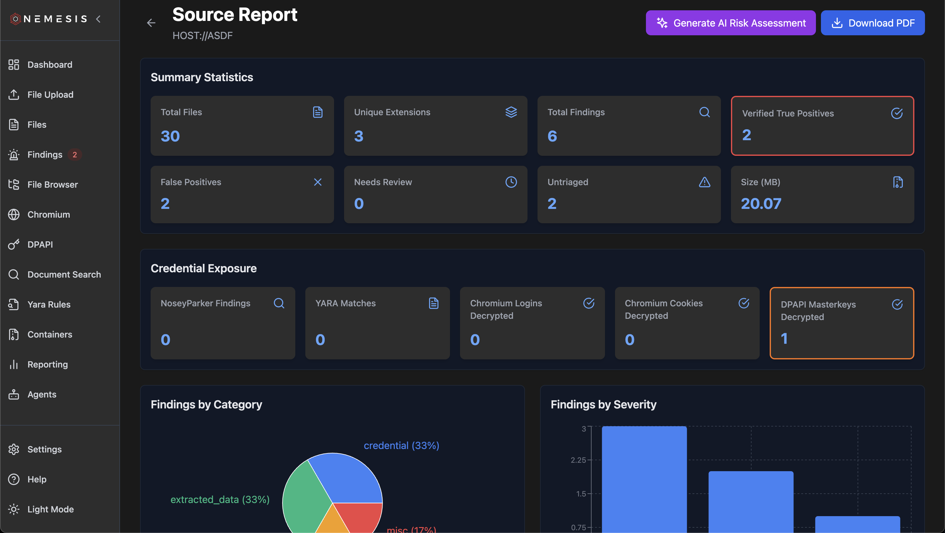This screenshot has height=533, width=945.
Task: Open the File Browser
Action: click(x=52, y=185)
